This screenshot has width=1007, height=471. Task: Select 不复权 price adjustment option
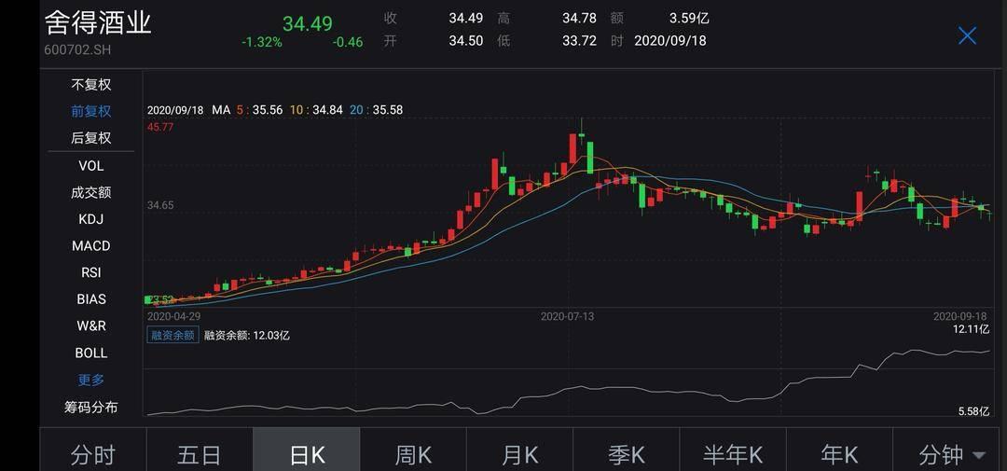click(x=91, y=84)
